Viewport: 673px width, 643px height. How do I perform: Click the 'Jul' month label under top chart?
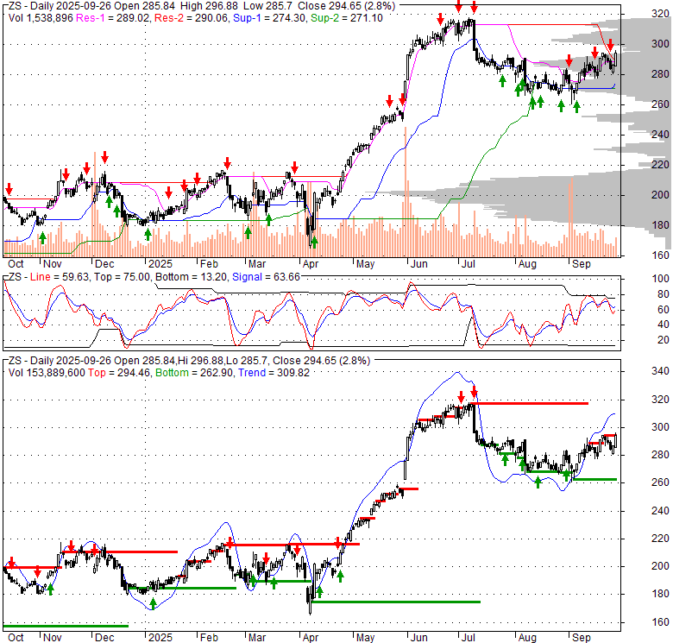(468, 264)
